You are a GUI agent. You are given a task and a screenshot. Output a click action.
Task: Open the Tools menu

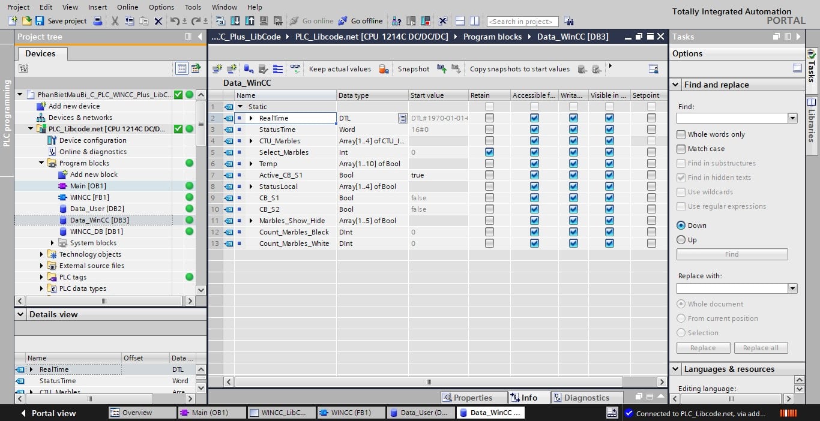click(193, 7)
